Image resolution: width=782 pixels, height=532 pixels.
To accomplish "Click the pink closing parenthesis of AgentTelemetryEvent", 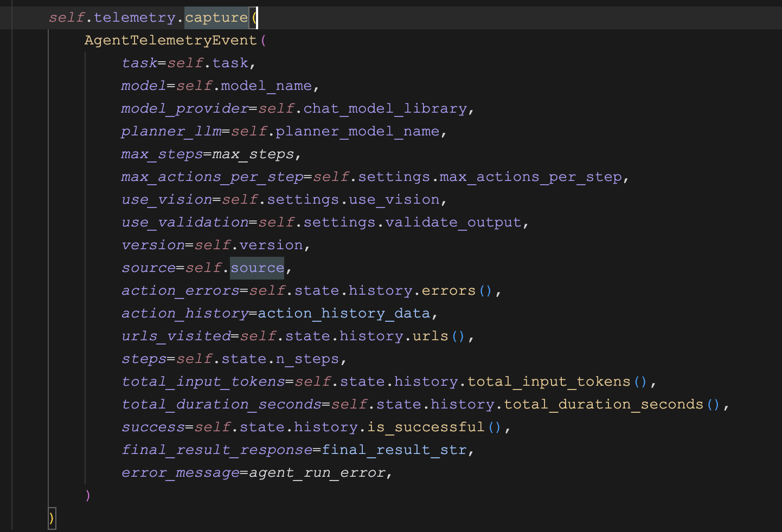I will click(x=88, y=496).
